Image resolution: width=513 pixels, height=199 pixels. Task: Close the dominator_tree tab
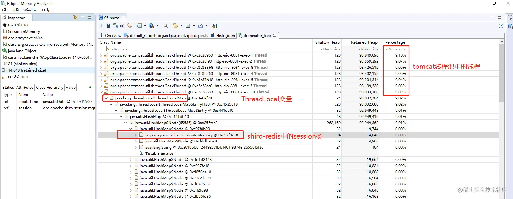275,35
